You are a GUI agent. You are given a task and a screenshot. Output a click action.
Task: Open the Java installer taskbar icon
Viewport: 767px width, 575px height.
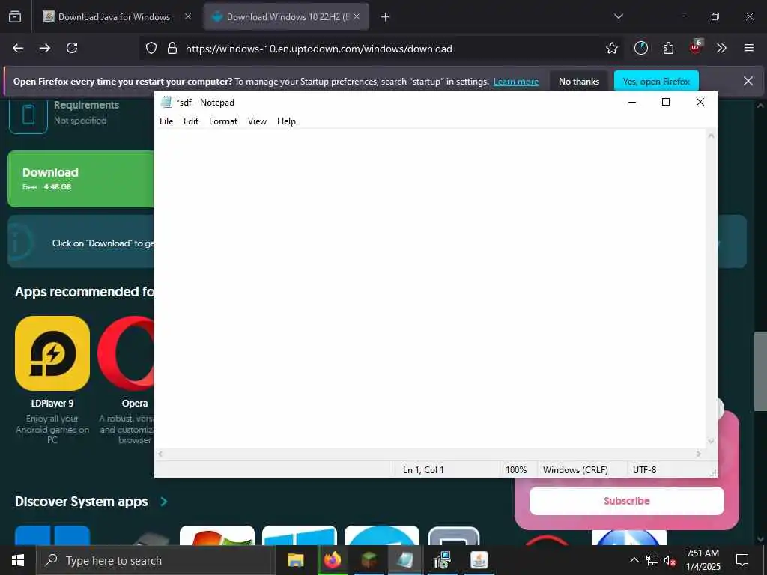pyautogui.click(x=479, y=560)
